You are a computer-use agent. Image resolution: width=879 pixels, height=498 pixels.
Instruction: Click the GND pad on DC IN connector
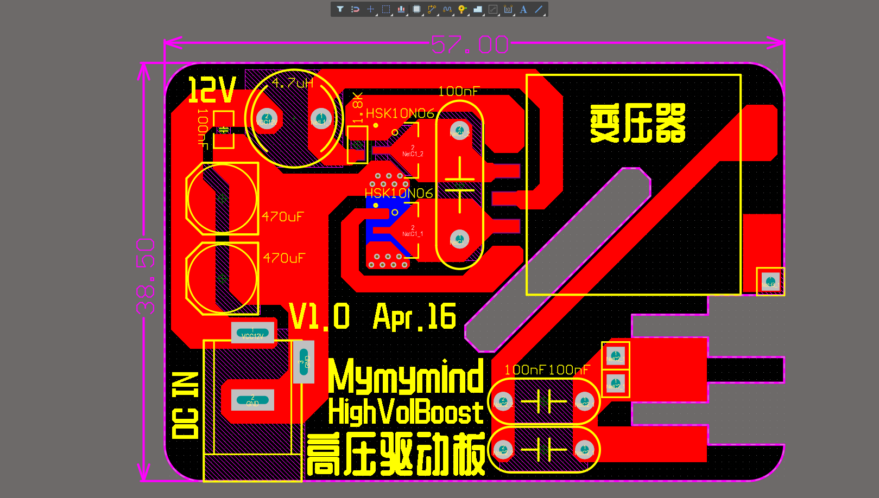pyautogui.click(x=251, y=400)
